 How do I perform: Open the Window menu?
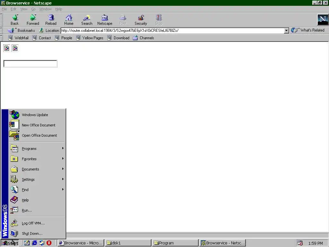click(45, 9)
